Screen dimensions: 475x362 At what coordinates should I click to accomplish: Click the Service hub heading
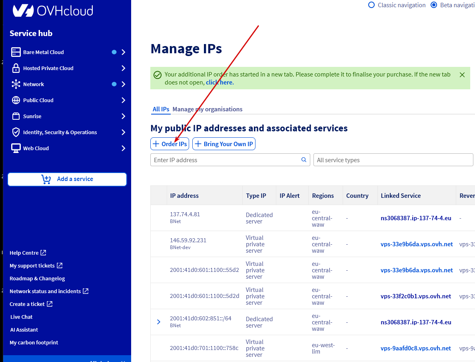coord(31,33)
